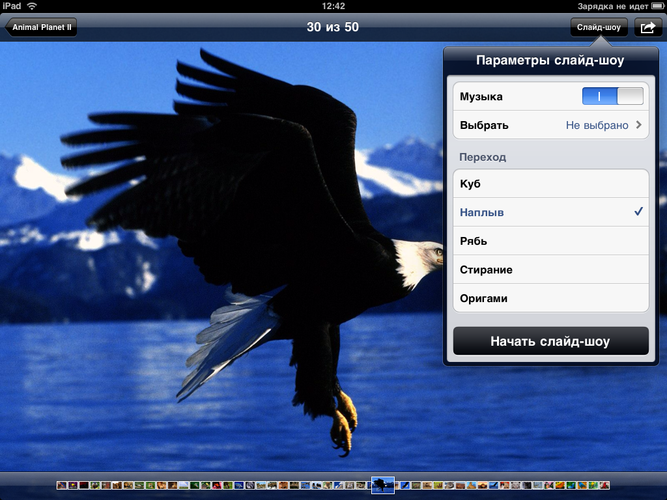The width and height of the screenshot is (667, 500).
Task: Close popover via Слайд-шоу toolbar button
Action: (599, 27)
